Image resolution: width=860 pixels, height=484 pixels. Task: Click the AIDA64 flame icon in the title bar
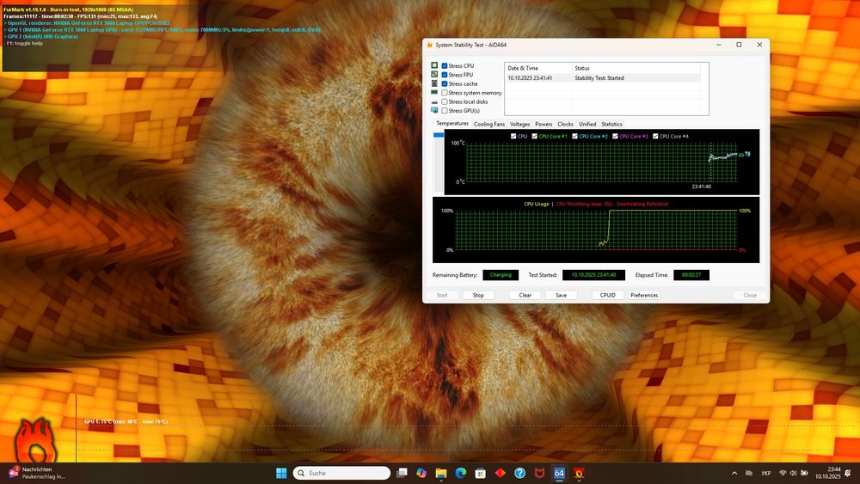[x=429, y=45]
